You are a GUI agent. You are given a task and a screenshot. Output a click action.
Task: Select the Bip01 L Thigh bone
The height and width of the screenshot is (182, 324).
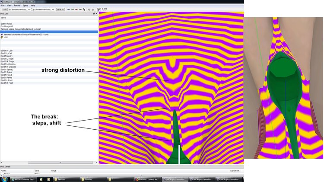point(49,59)
